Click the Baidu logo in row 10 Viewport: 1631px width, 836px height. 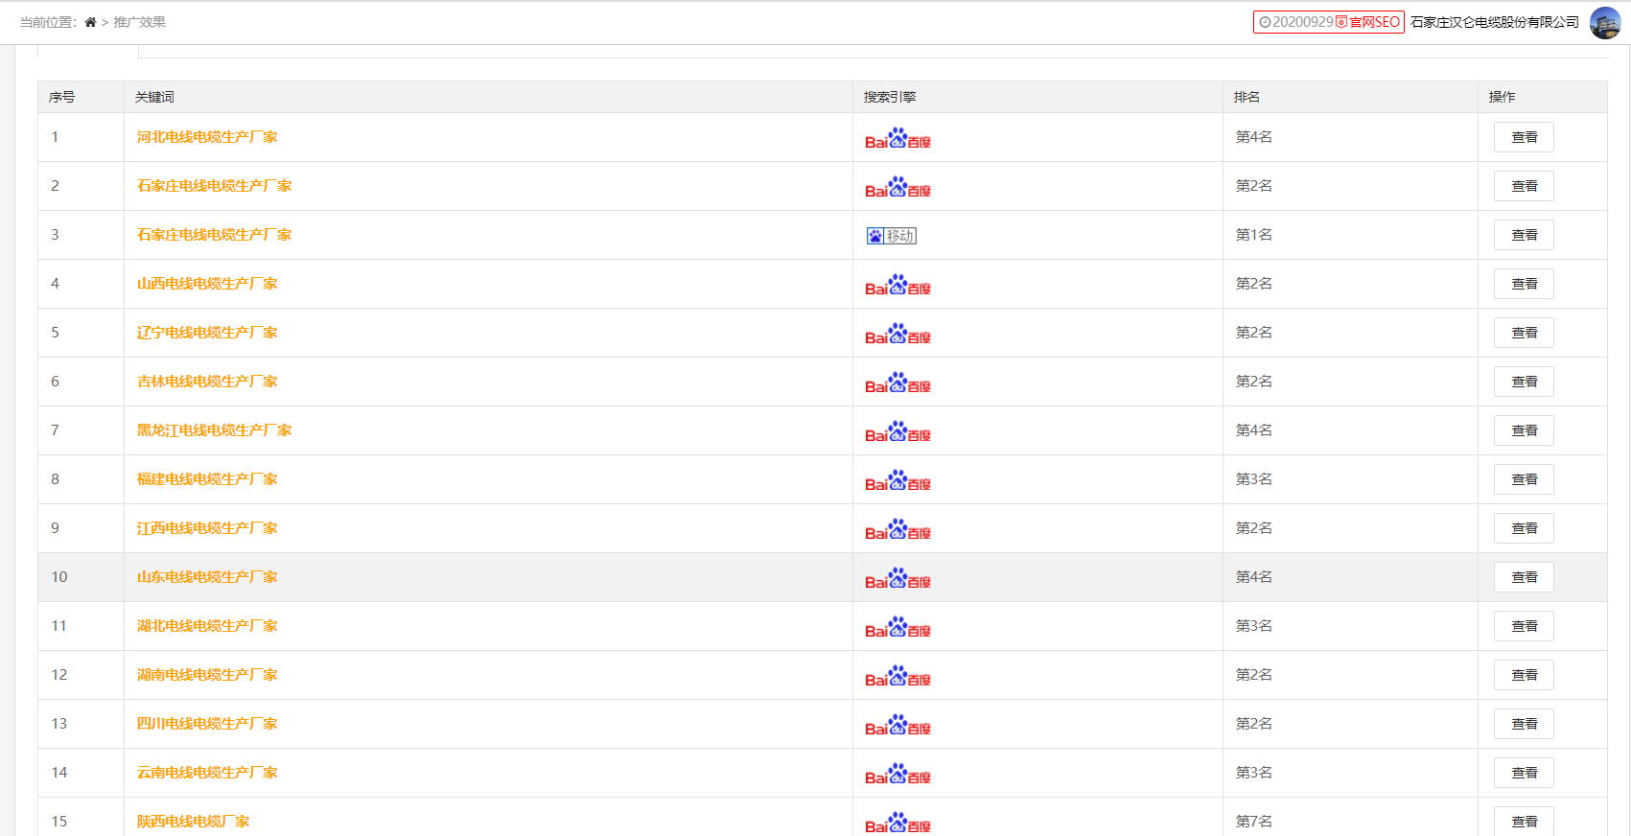coord(897,579)
